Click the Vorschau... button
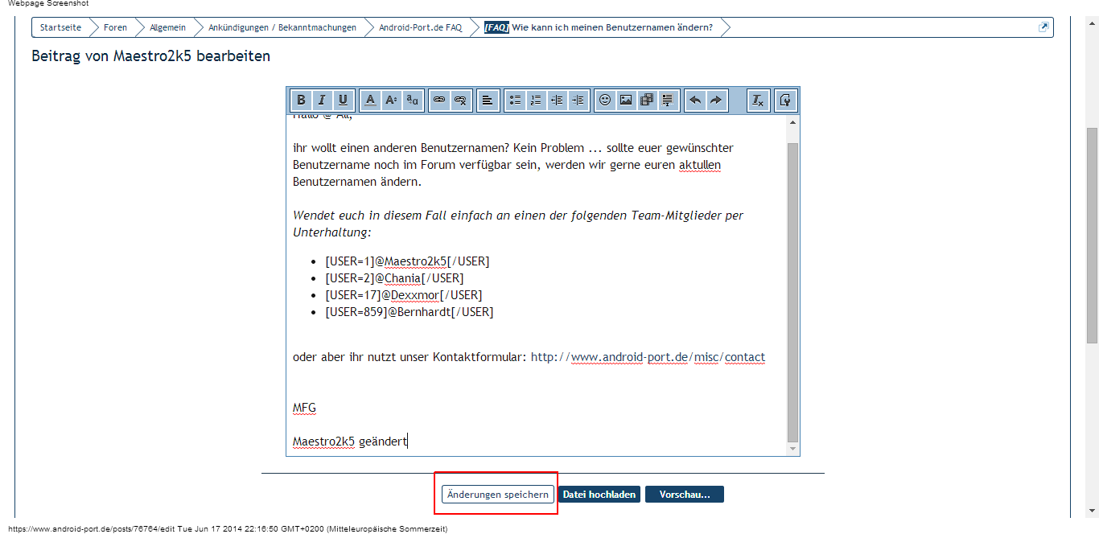 coord(684,495)
